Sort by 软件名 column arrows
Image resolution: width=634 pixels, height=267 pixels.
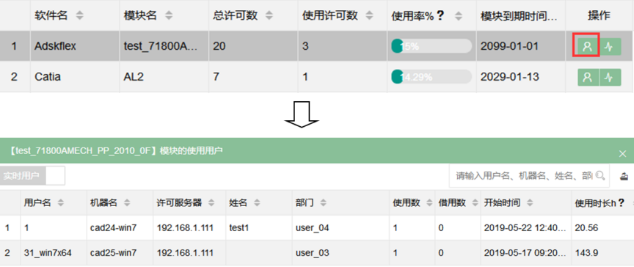tap(80, 15)
